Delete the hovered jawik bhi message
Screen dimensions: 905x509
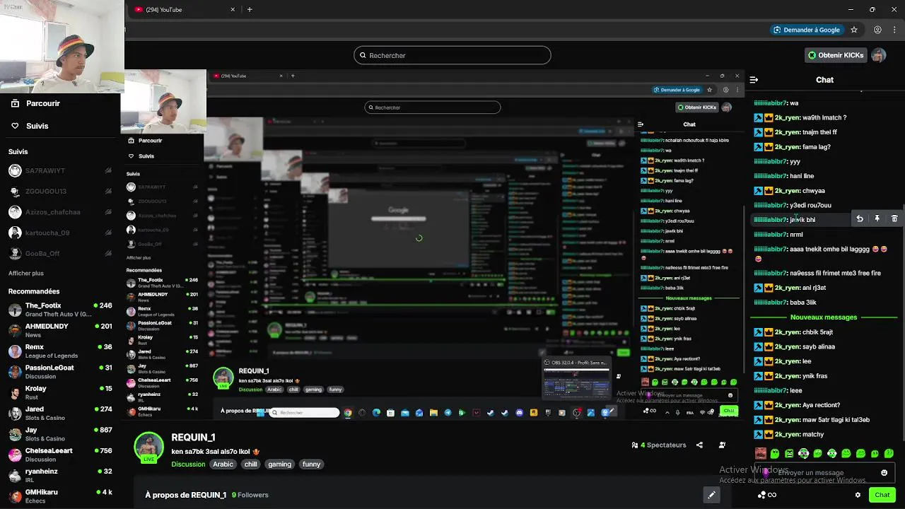click(894, 219)
